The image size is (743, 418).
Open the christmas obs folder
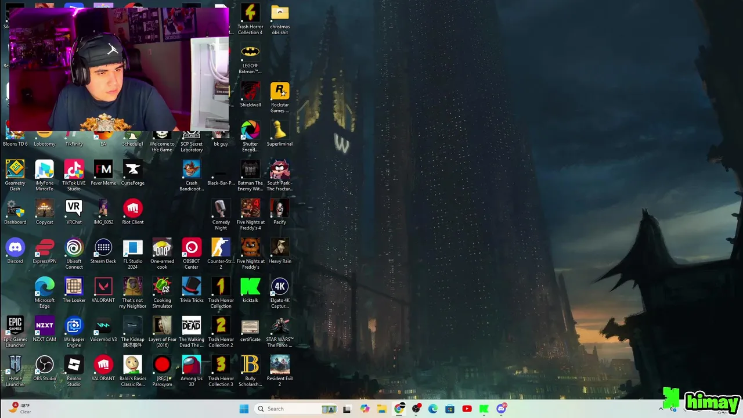click(x=280, y=19)
